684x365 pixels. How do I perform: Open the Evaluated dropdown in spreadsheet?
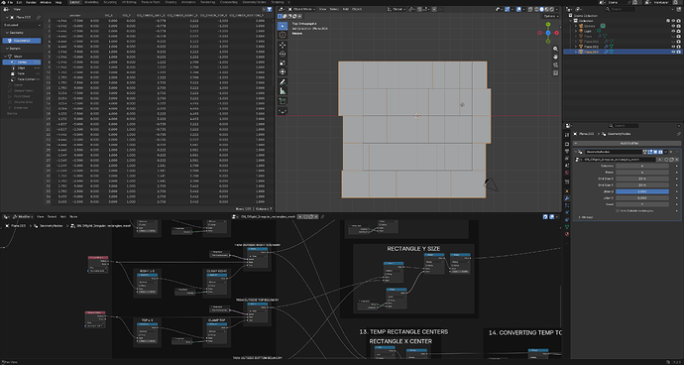click(x=22, y=25)
